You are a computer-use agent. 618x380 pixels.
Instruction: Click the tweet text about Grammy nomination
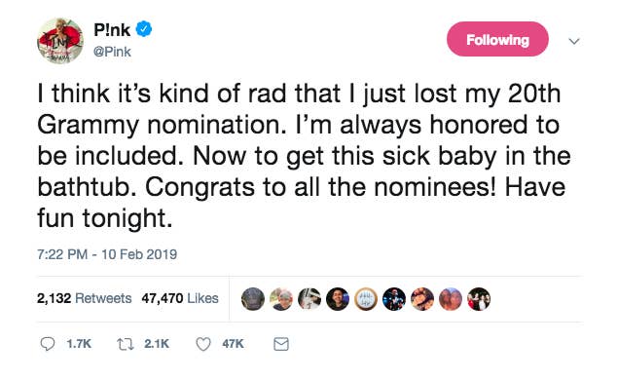[304, 156]
